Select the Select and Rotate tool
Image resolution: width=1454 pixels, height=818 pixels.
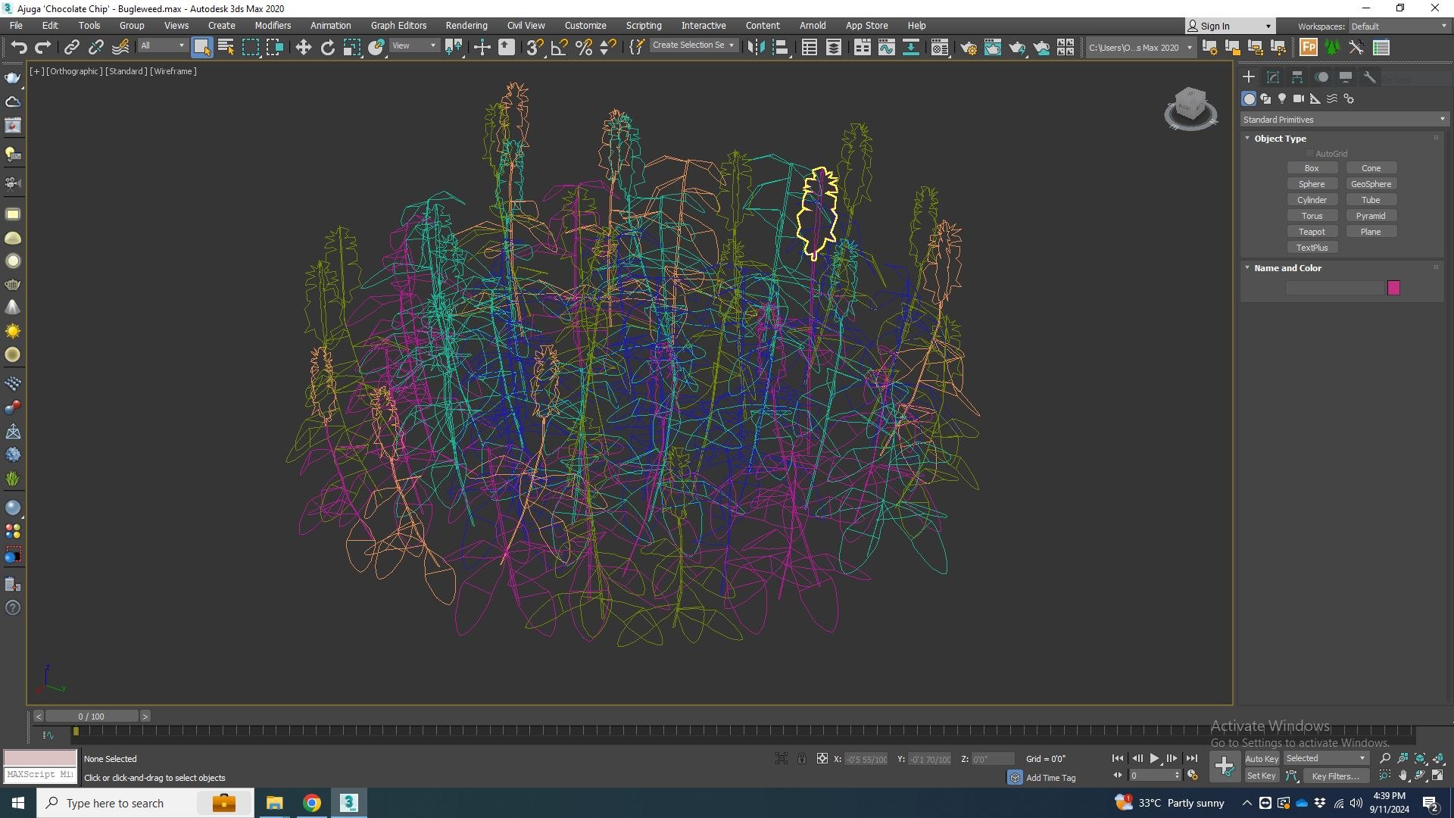327,48
